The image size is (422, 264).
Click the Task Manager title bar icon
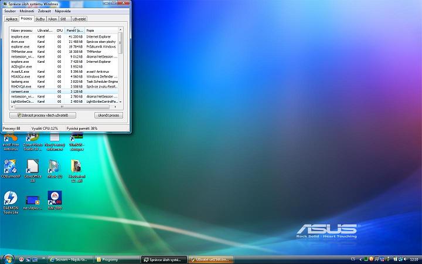pos(5,4)
